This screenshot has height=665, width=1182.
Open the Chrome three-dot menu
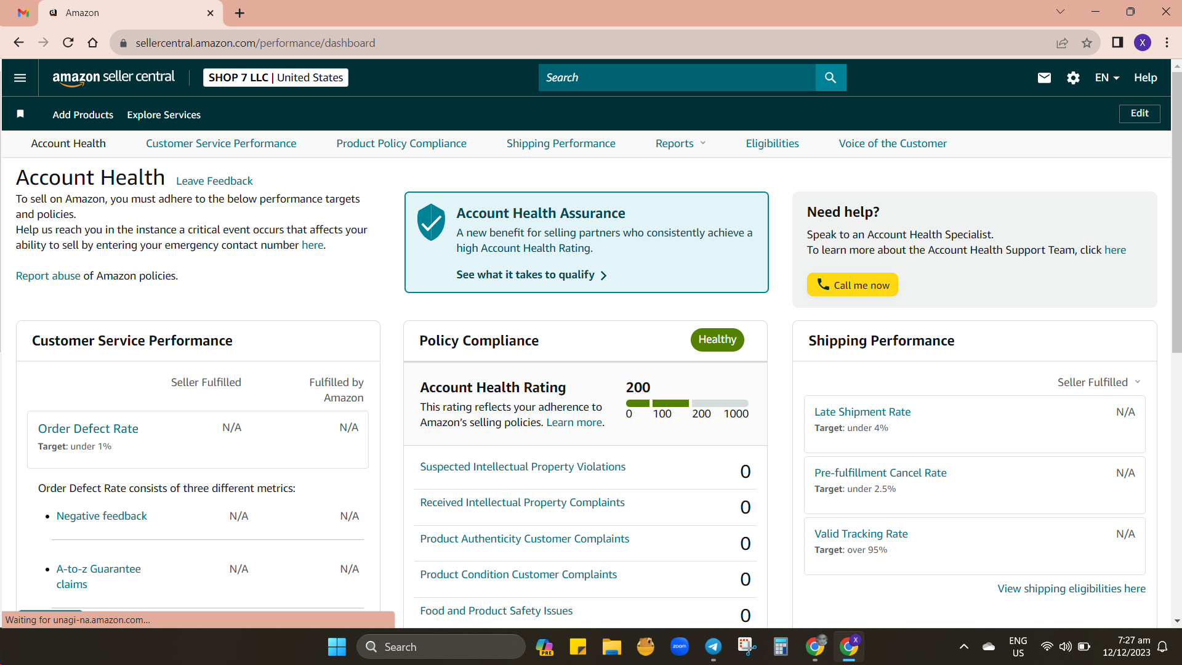(1167, 42)
